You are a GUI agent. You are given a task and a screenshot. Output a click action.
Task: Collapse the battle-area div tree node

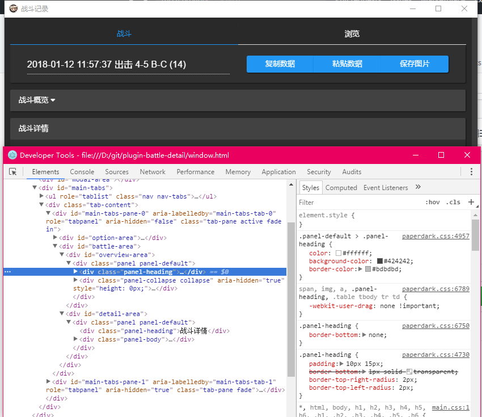coord(55,246)
